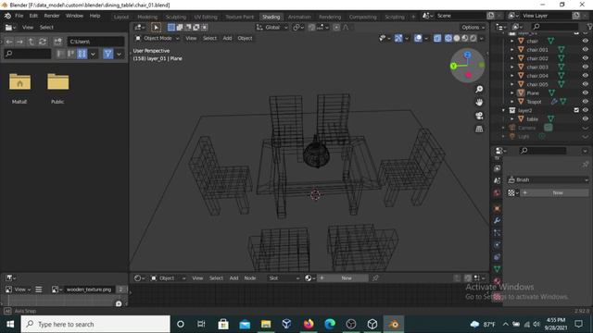Click New texture button in properties
The image size is (593, 333).
pos(554,193)
